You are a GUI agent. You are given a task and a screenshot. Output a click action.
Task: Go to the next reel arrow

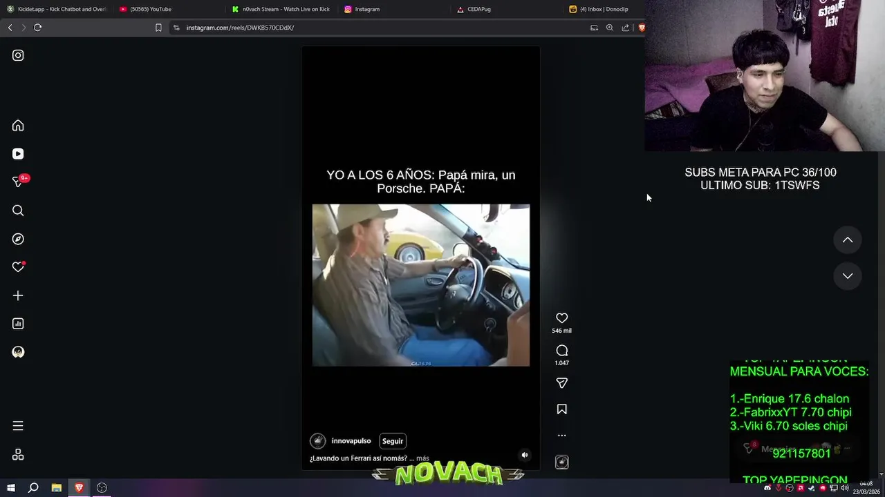[848, 276]
